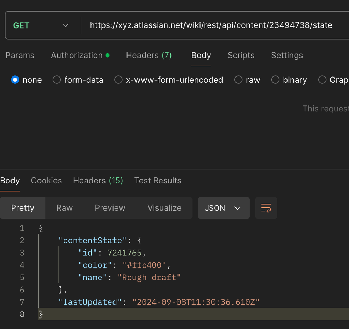
Task: Click the "lastUpdated" key in the response
Action: point(90,302)
